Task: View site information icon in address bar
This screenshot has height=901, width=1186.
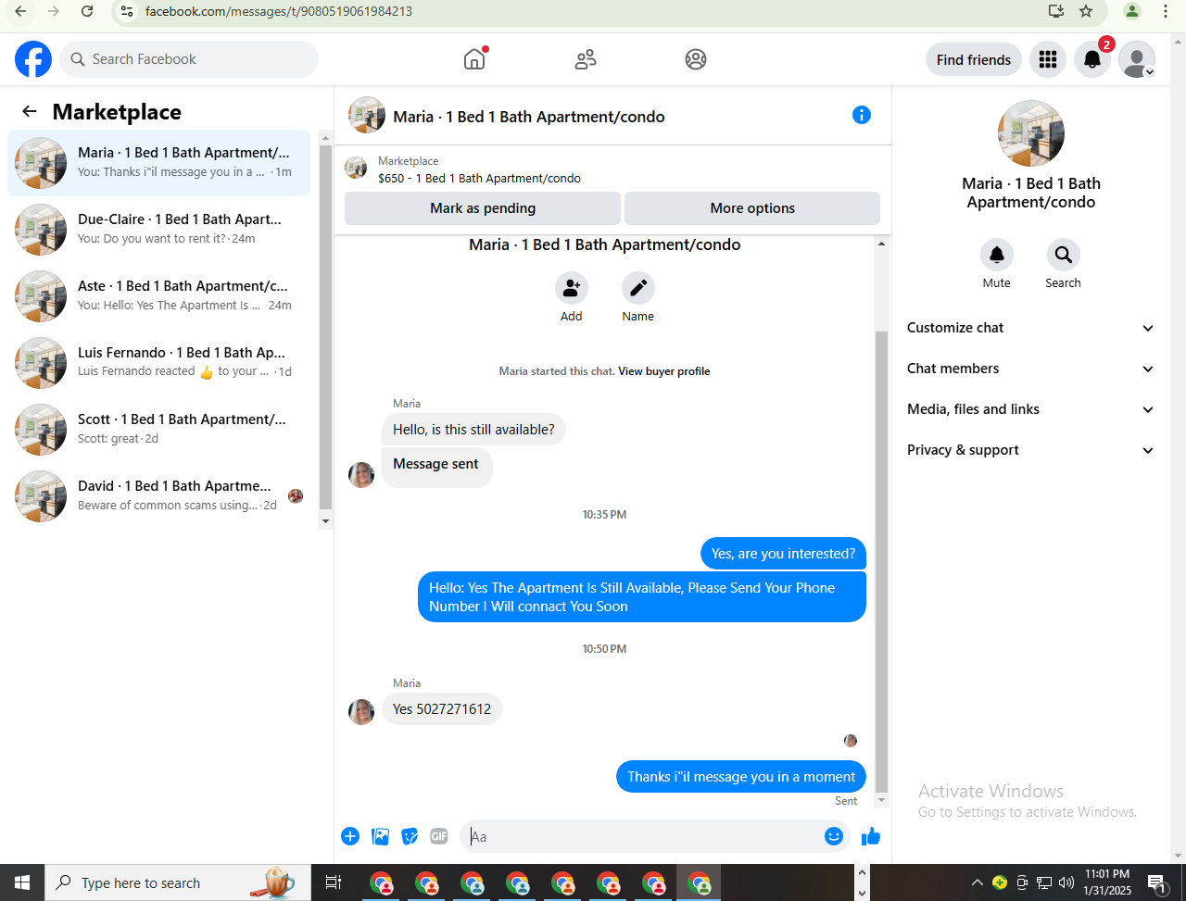Action: point(128,12)
